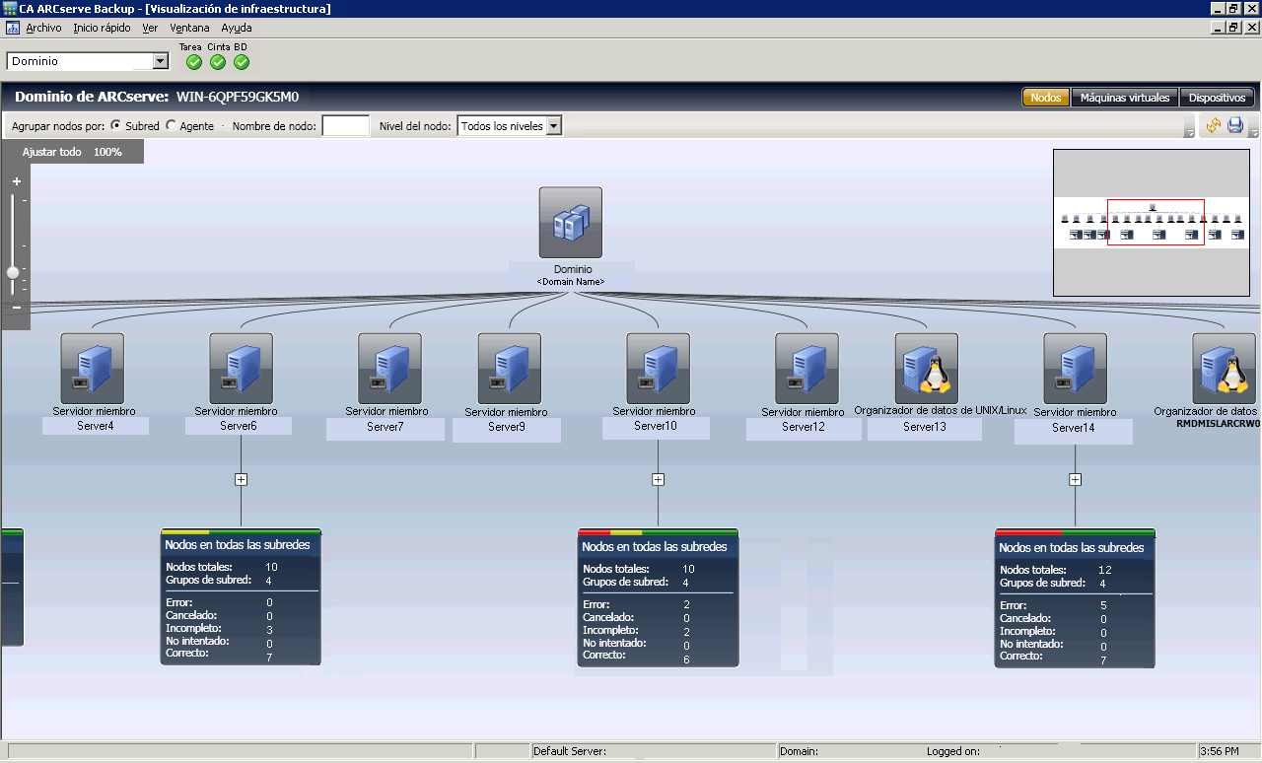Screen dimensions: 1262x763
Task: Click the WIN-6QPF59GK5M0 domain title text
Action: click(237, 98)
